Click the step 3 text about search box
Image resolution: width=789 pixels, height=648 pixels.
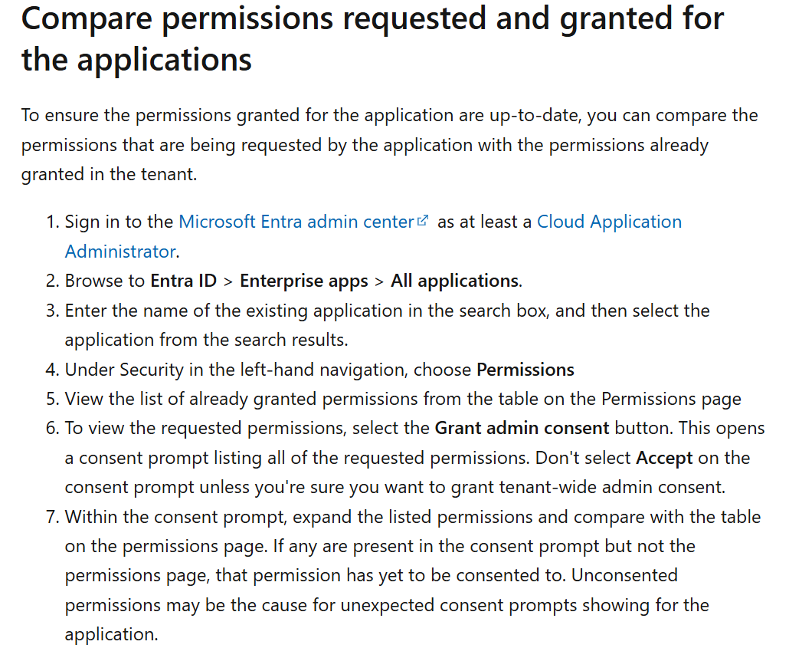(x=387, y=325)
